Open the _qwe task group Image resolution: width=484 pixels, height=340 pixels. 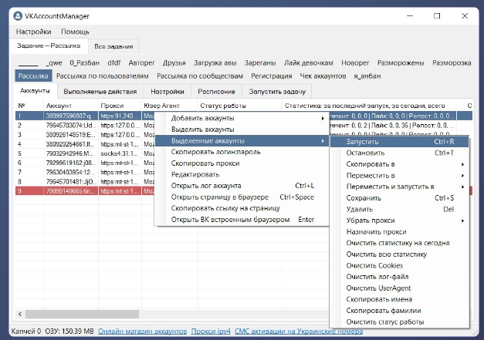point(54,63)
